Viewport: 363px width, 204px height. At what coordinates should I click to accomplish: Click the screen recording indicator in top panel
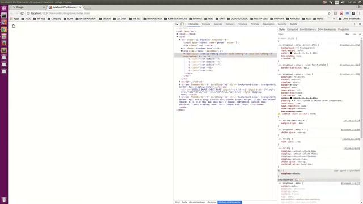click(x=324, y=2)
